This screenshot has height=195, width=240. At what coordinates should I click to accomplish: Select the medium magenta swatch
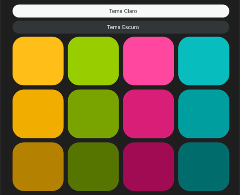click(x=149, y=114)
